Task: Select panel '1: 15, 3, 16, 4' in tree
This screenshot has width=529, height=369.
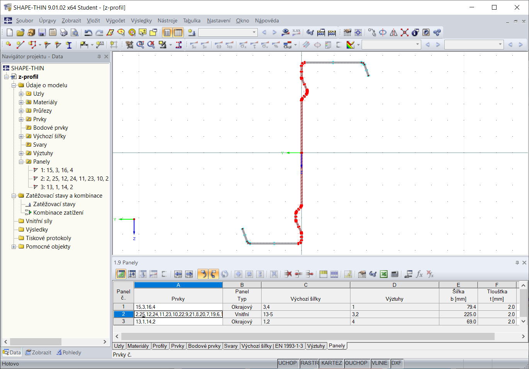Action: point(57,170)
